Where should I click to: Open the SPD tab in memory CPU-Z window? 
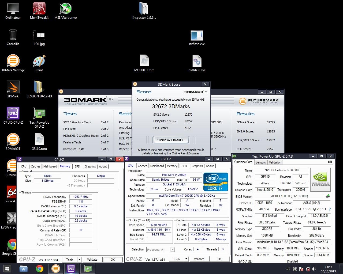77,166
